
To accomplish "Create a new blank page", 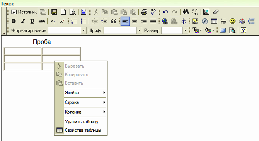I will pyautogui.click(x=63, y=12).
